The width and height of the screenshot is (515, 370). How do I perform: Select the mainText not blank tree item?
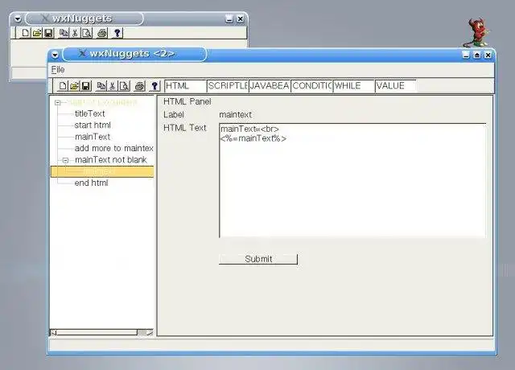111,160
